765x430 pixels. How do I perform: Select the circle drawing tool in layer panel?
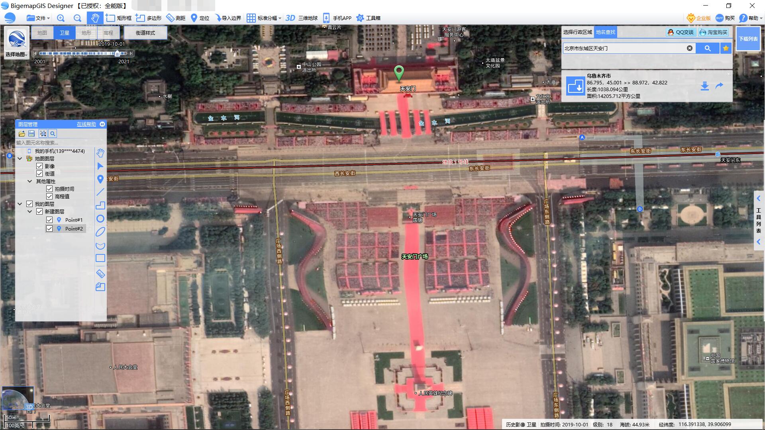tap(100, 219)
